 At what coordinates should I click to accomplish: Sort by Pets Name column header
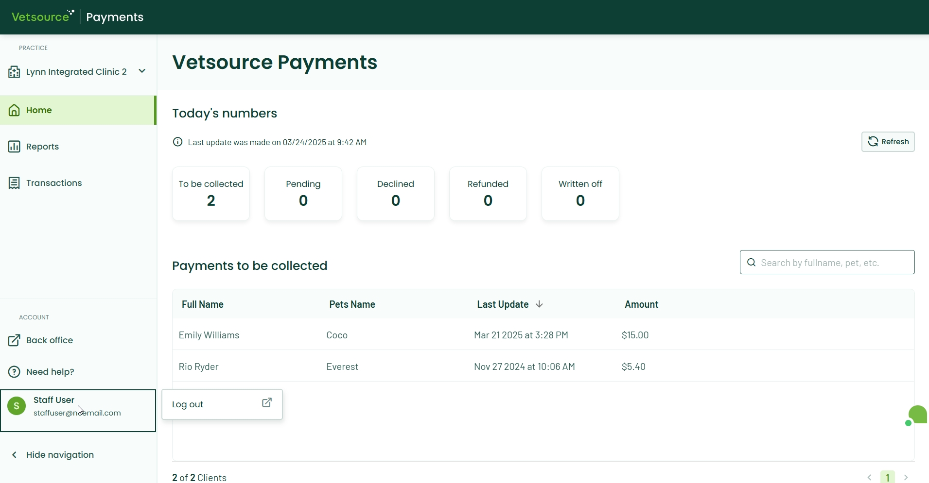pos(352,304)
